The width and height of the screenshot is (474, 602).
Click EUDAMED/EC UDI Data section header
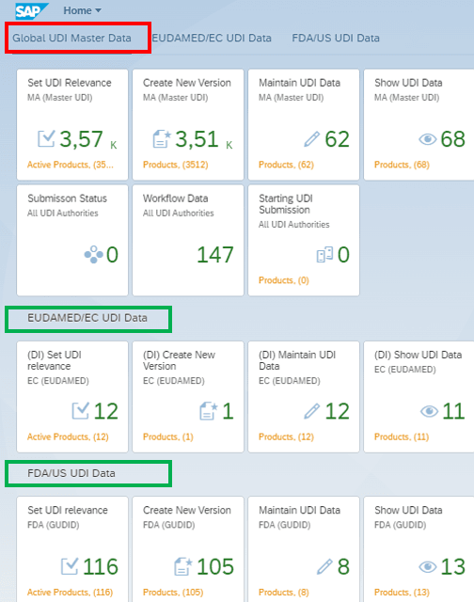tap(87, 318)
